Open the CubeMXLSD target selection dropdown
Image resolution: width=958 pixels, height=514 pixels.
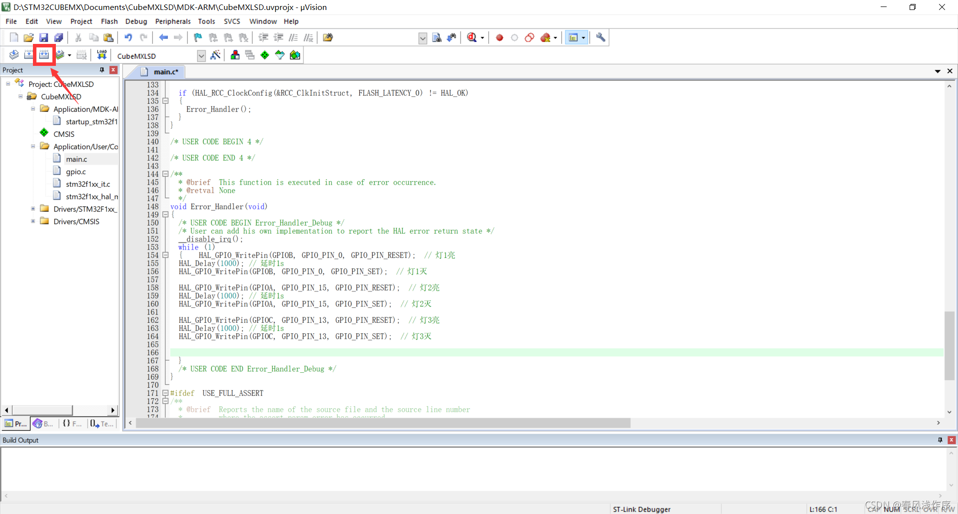(201, 55)
